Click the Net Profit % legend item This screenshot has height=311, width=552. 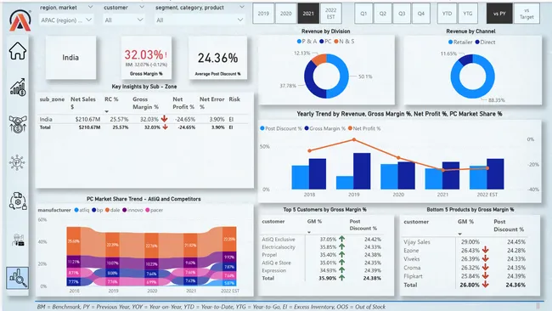364,128
